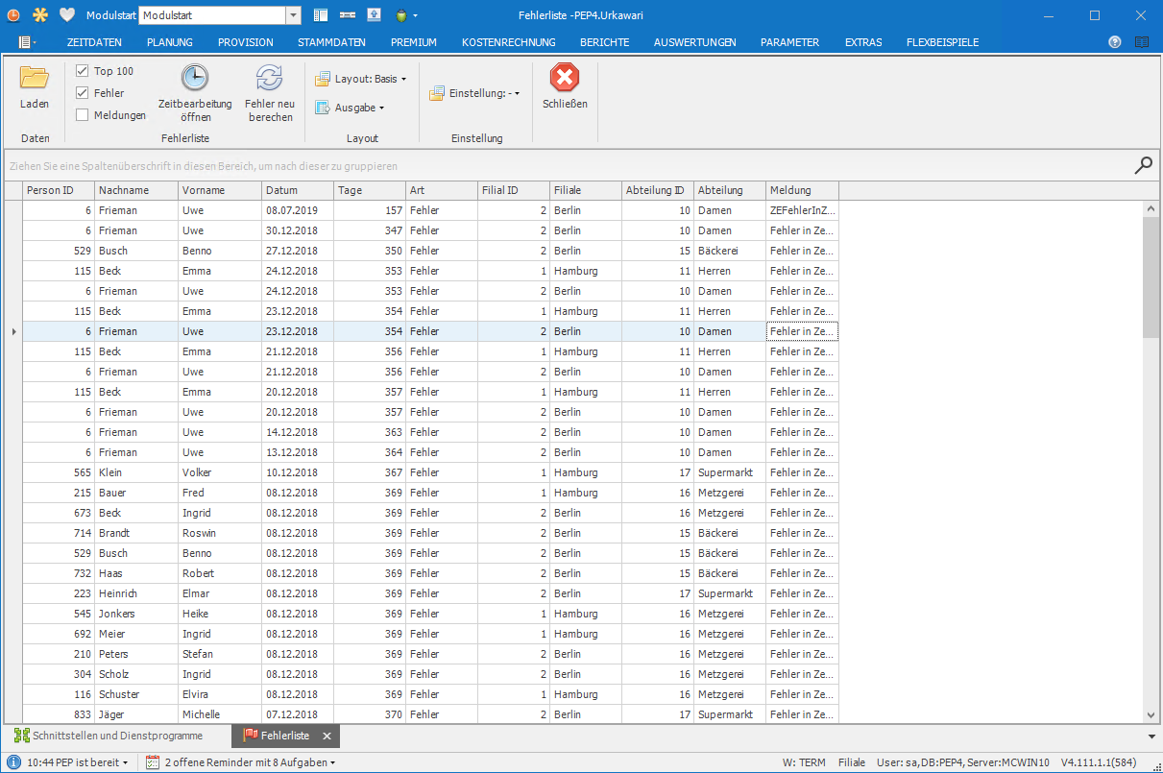
Task: Click the heart favorites icon
Action: click(66, 15)
